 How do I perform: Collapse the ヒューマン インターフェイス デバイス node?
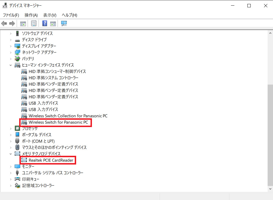11,65
